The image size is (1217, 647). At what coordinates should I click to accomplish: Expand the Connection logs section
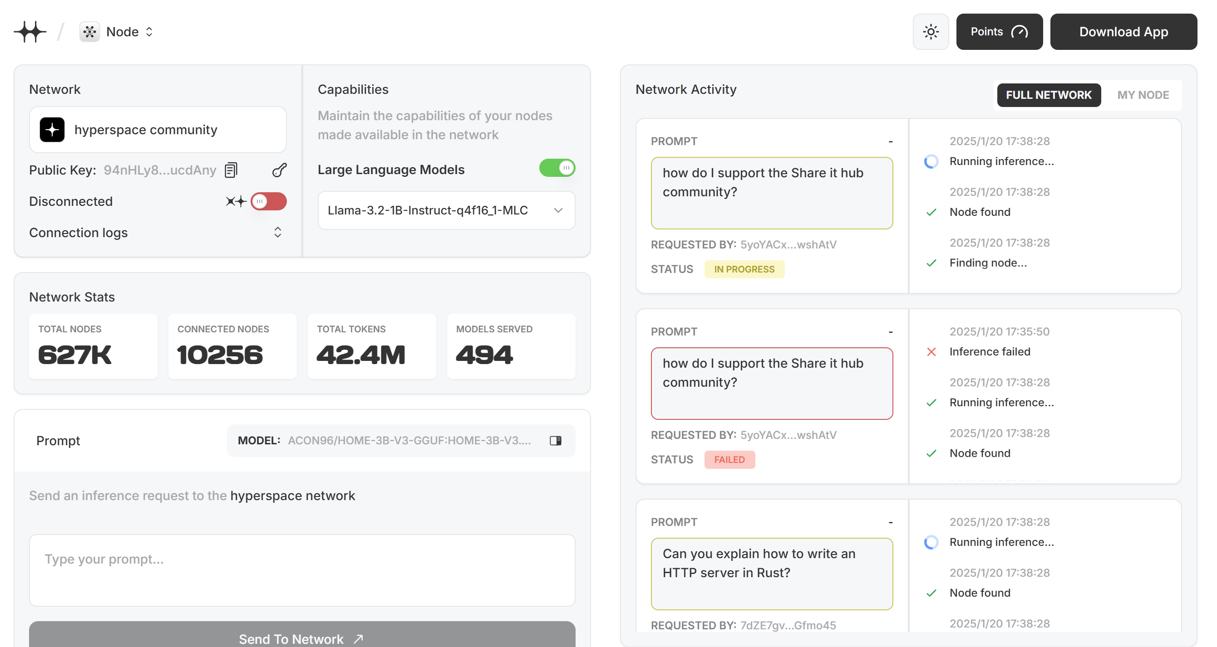click(x=277, y=232)
